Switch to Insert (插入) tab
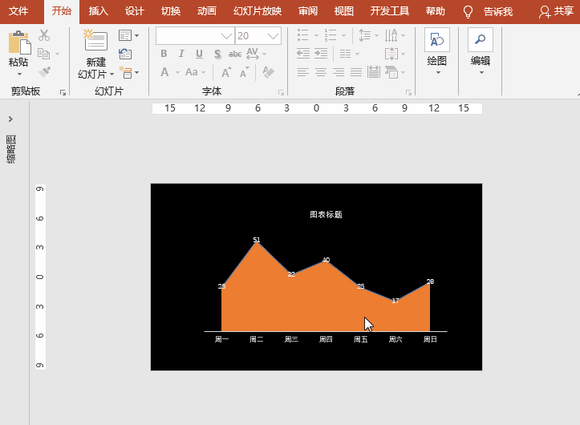580x425 pixels. point(99,11)
